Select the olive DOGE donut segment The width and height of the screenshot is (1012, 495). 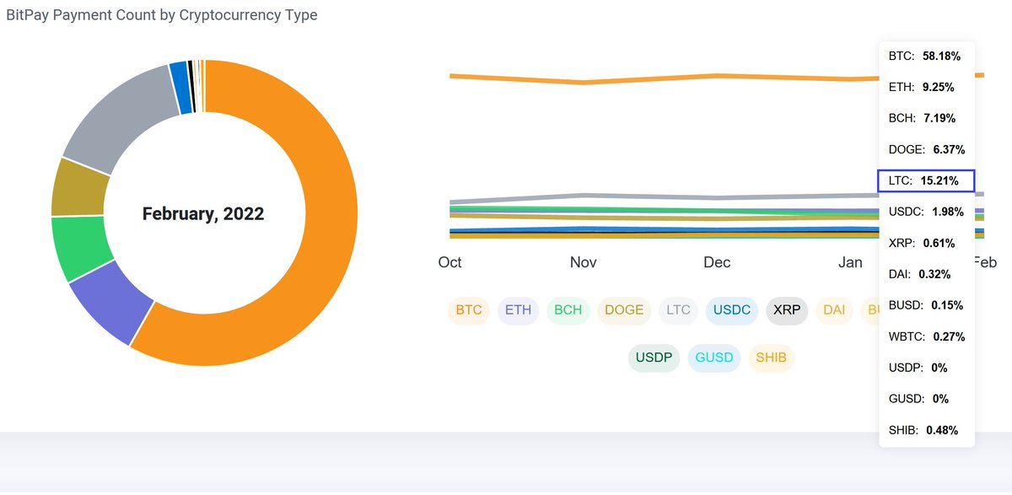[x=78, y=187]
